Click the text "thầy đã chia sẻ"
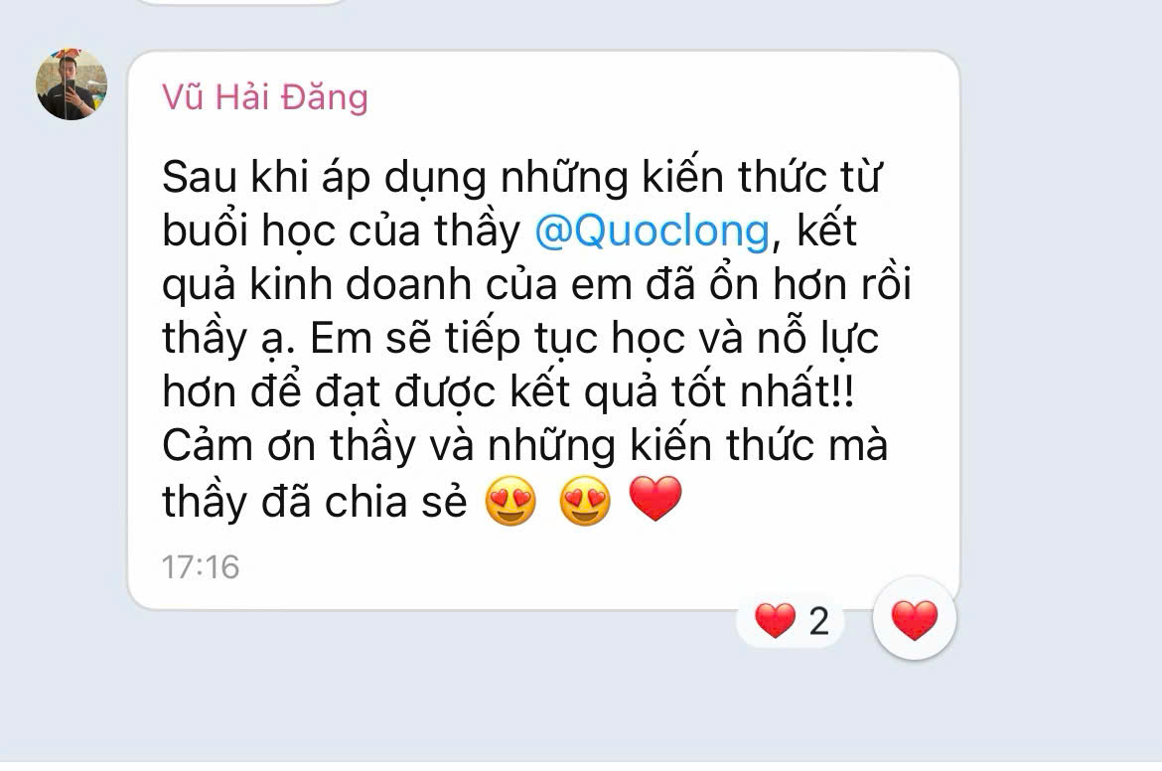The width and height of the screenshot is (1162, 771). (x=315, y=502)
